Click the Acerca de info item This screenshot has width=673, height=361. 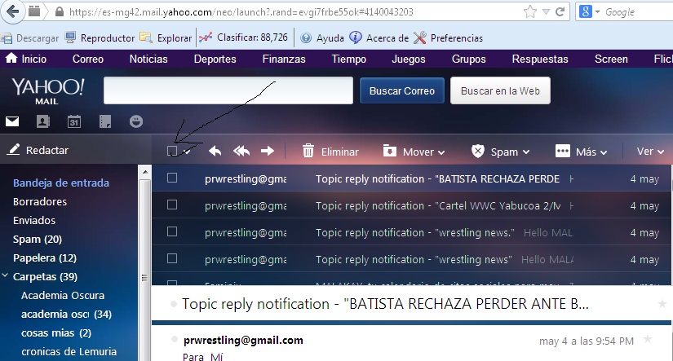pos(379,37)
